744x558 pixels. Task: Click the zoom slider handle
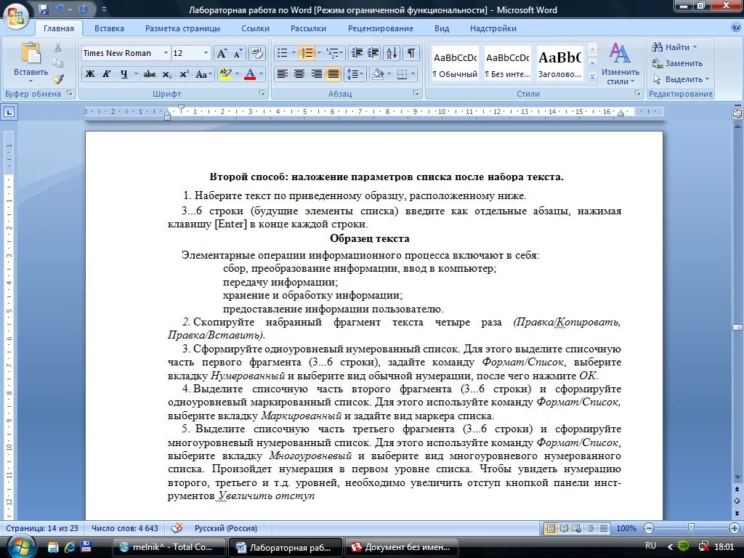(692, 528)
